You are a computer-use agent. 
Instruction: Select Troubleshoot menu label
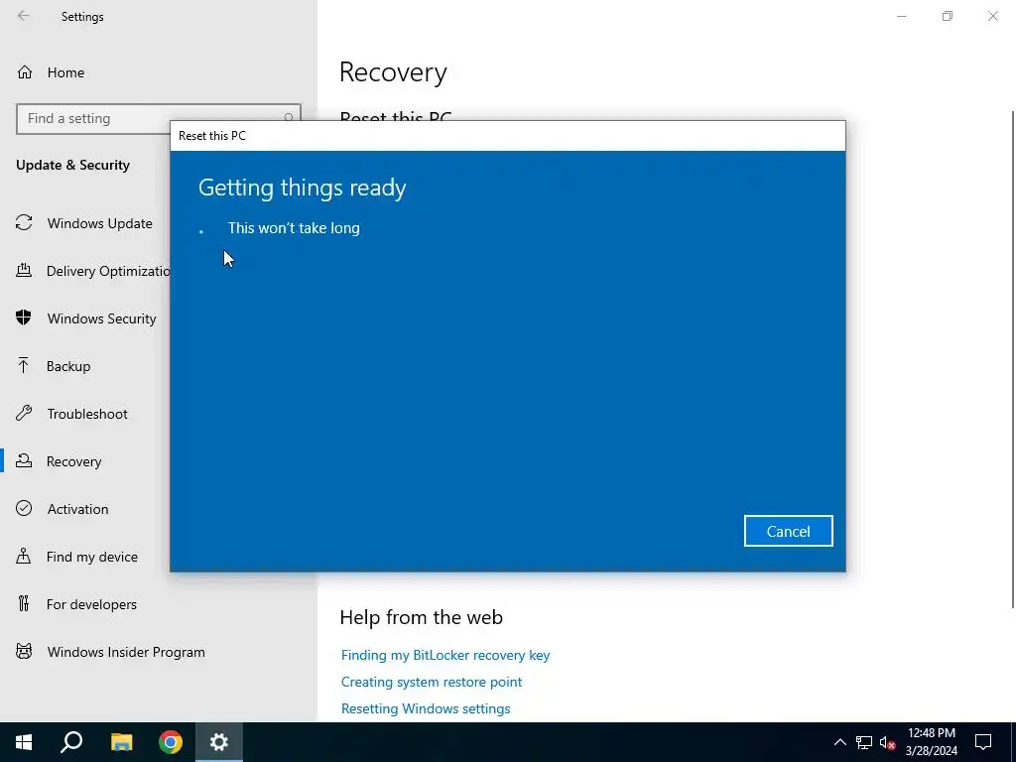coord(87,414)
